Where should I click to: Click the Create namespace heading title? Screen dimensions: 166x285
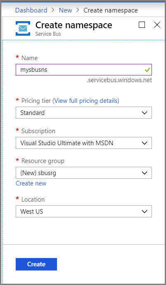[x=74, y=25]
